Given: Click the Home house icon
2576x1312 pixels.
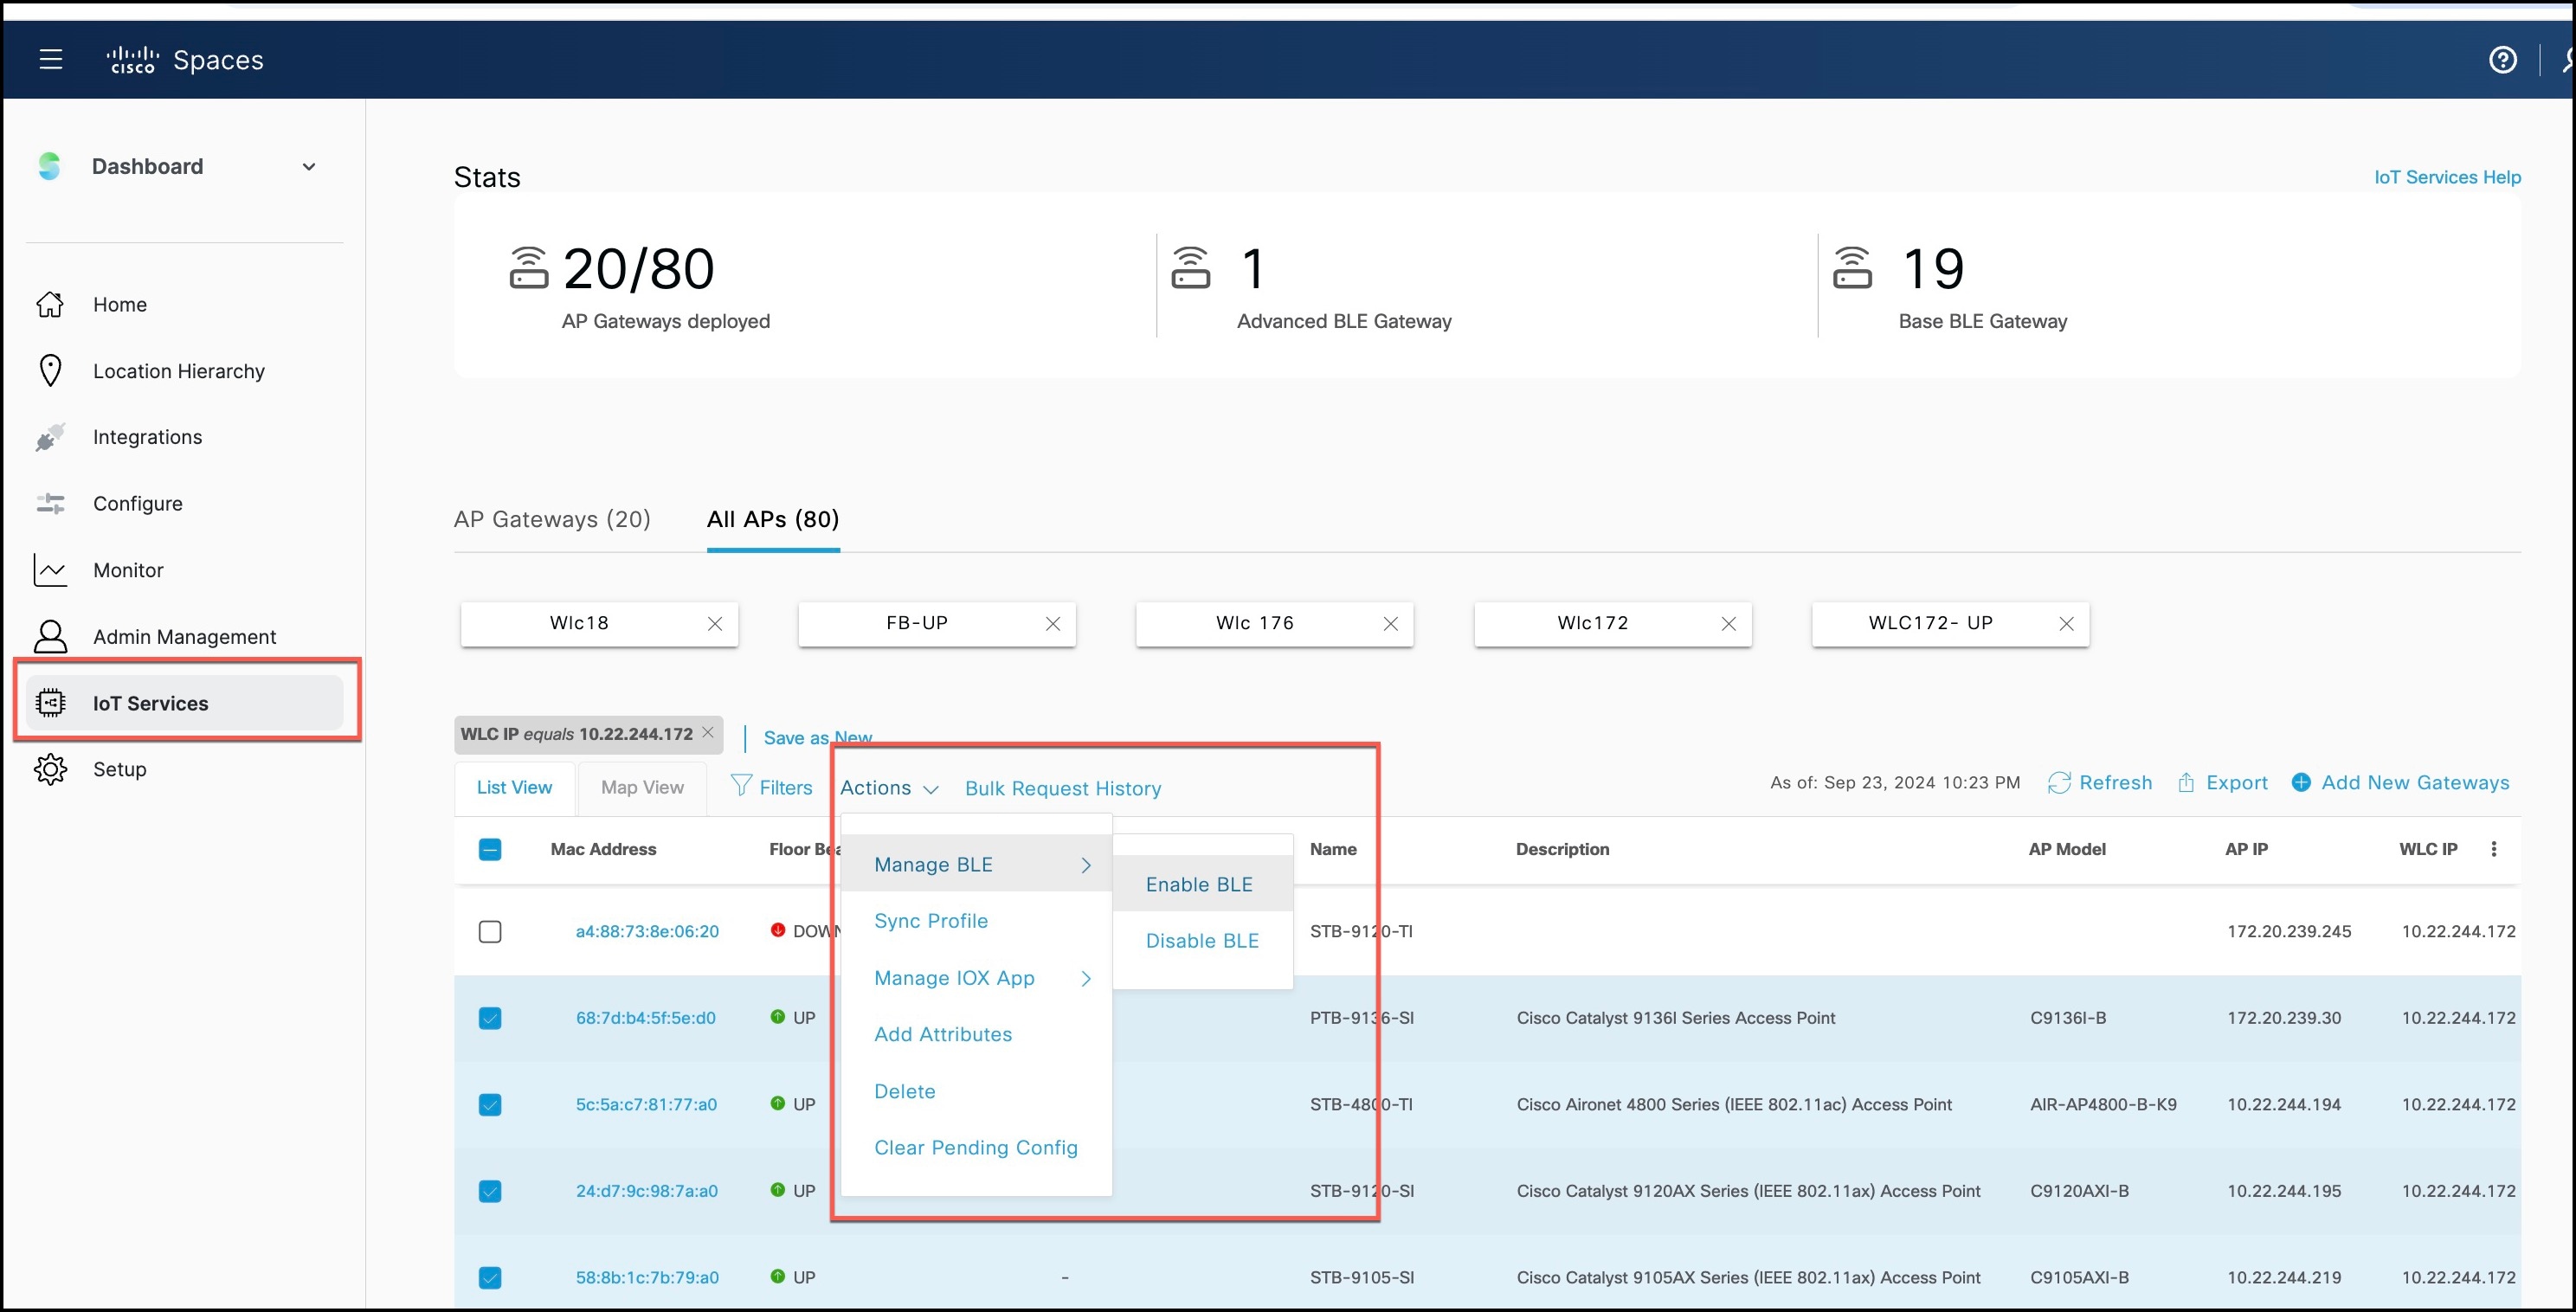Looking at the screenshot, I should coord(50,304).
